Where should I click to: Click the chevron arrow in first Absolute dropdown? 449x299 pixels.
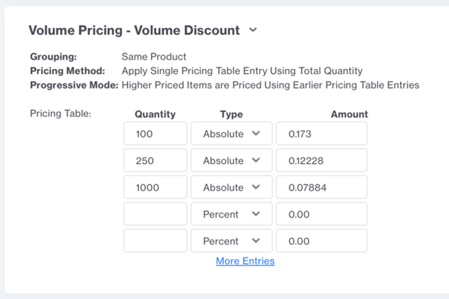256,134
